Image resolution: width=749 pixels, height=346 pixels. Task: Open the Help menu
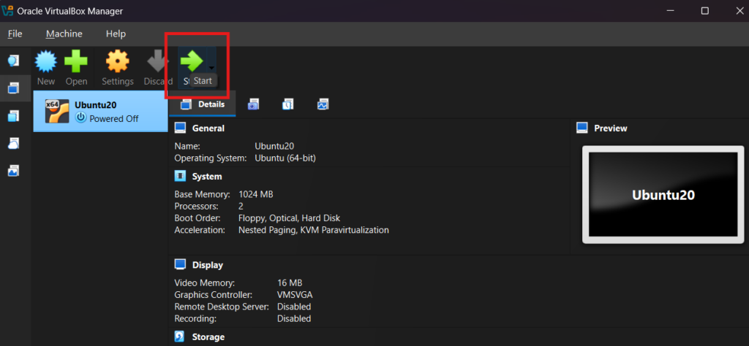coord(116,34)
